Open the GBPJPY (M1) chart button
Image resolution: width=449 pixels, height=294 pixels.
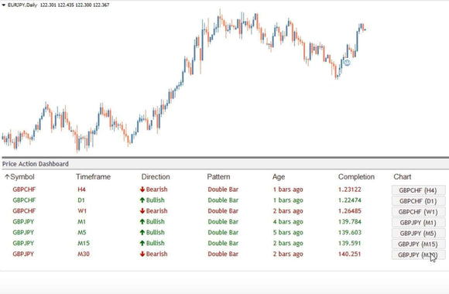418,222
